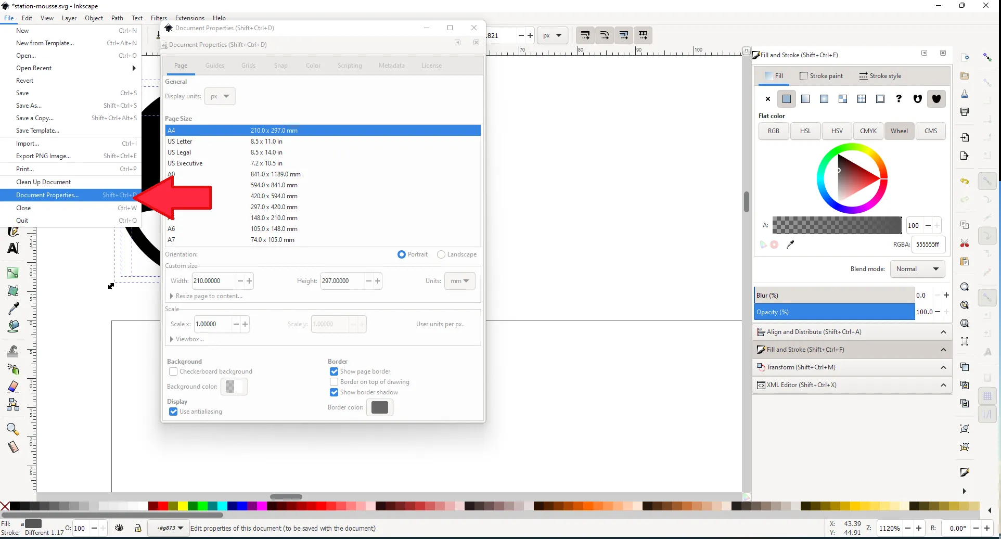Screen dimensions: 1001x539
Task: Open the Background color swatch
Action: pyautogui.click(x=234, y=387)
